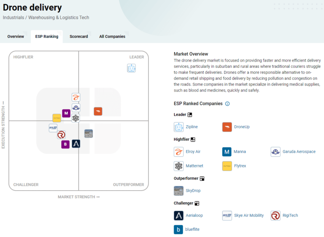Viewport: 324px width, 237px height.
Task: Click the Garuda Aerospace logo in the list
Action: pyautogui.click(x=275, y=152)
